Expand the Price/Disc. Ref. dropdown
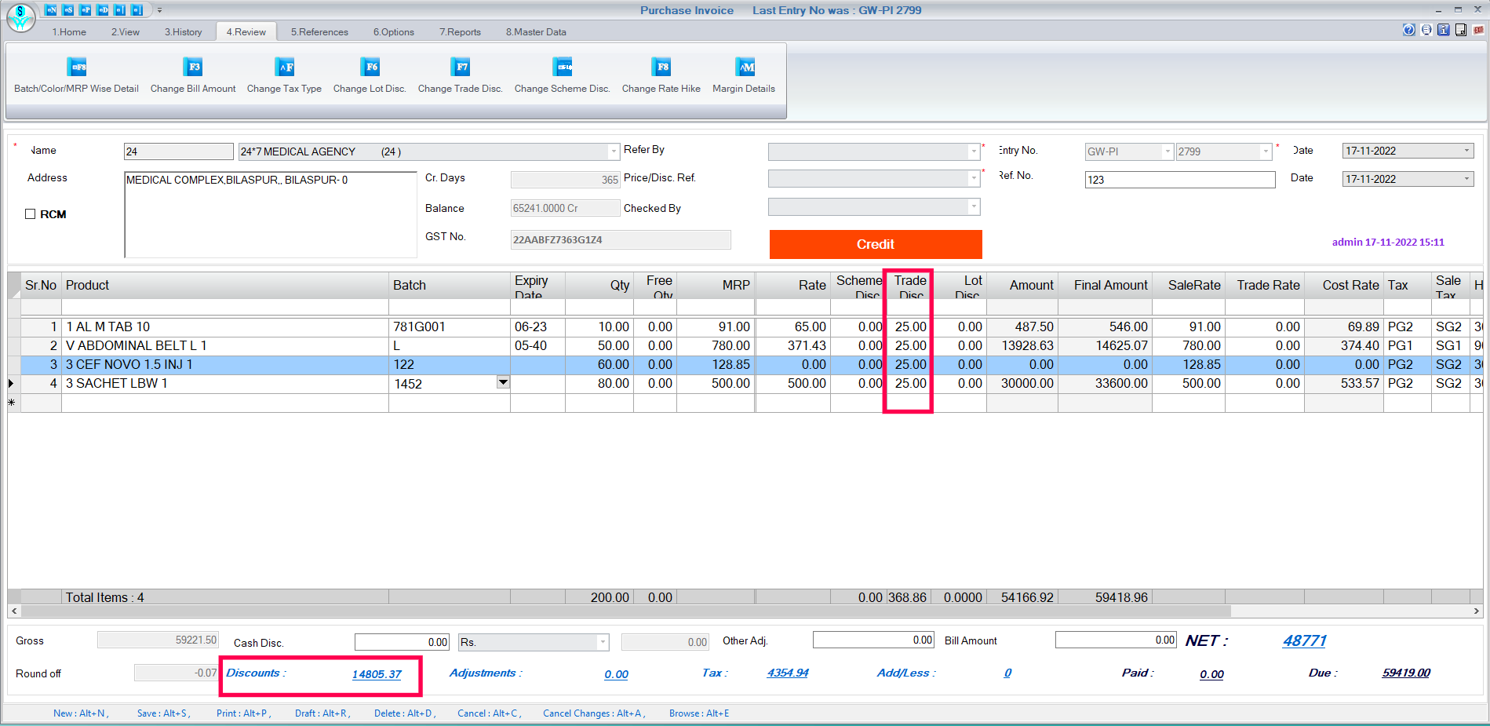 tap(974, 179)
